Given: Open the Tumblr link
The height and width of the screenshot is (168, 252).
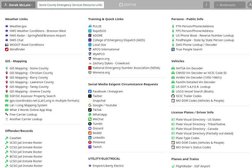Looking at the screenshot, I should (x=98, y=124).
